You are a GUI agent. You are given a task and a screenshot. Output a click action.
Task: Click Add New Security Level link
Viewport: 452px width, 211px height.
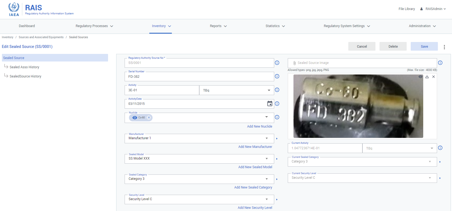(x=255, y=208)
